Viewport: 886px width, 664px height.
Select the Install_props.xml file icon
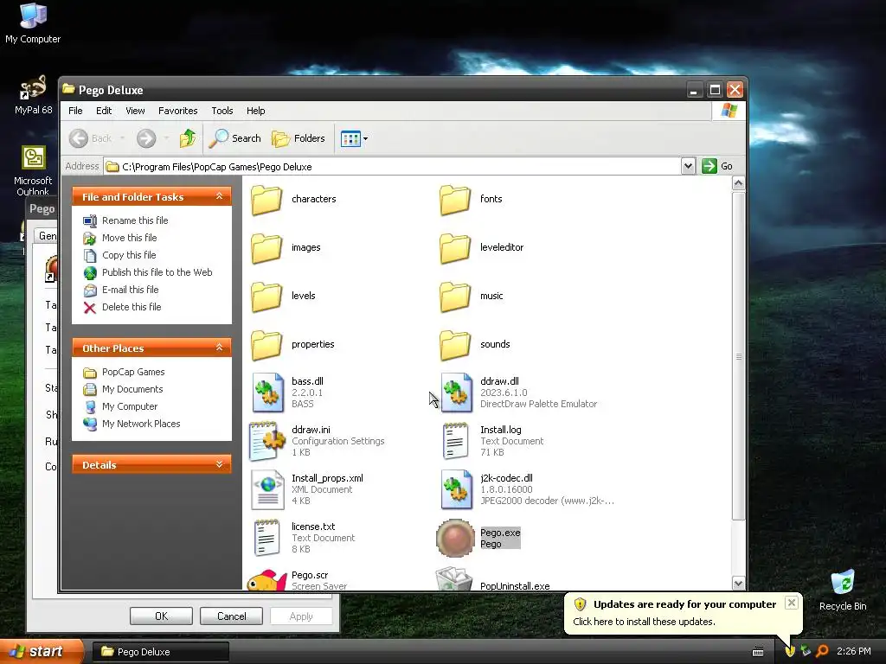pos(267,489)
